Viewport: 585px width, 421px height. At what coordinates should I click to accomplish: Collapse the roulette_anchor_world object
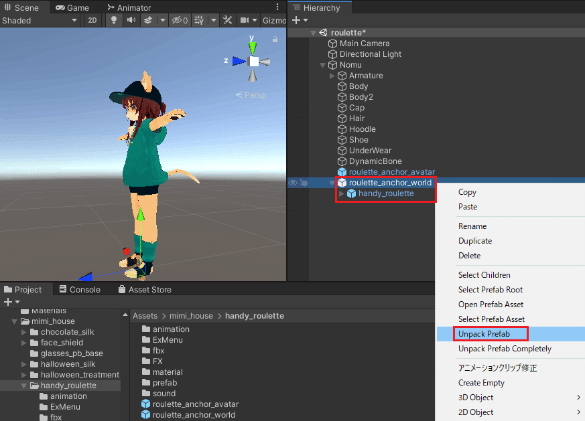332,183
